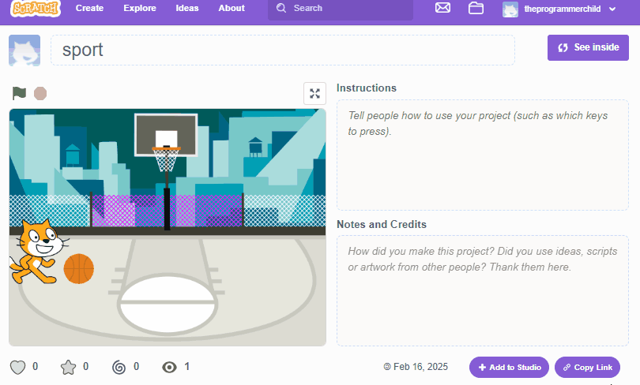Love this project with the heart icon
640x385 pixels.
pyautogui.click(x=17, y=367)
